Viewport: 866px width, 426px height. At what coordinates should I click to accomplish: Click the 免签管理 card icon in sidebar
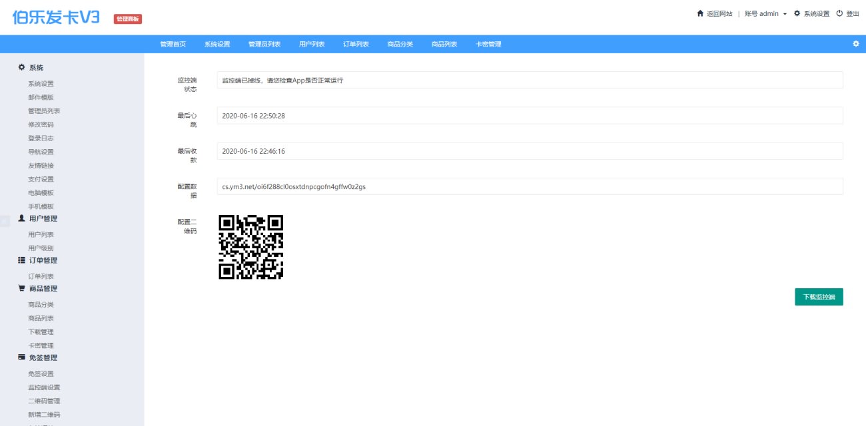tap(21, 357)
